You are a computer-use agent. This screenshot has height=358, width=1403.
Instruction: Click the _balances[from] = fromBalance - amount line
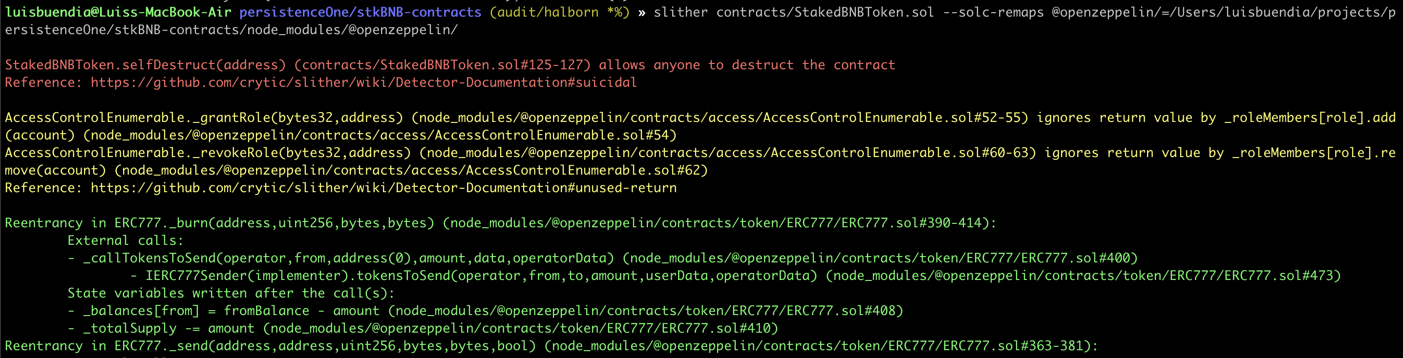pyautogui.click(x=485, y=311)
